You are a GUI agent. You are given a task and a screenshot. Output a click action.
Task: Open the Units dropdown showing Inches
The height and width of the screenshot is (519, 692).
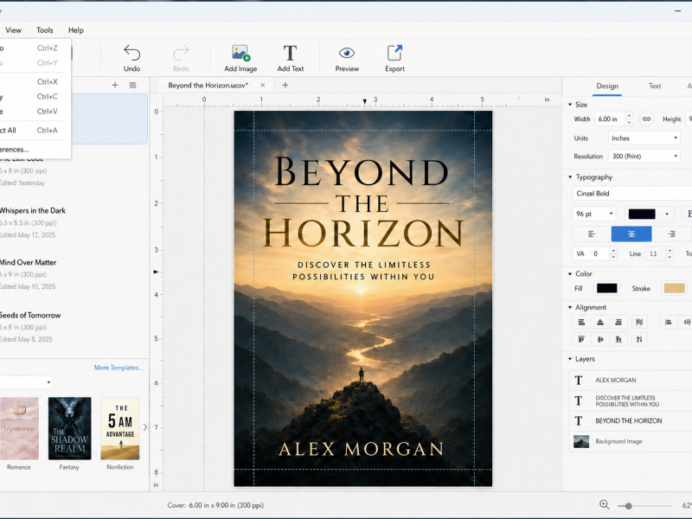pos(644,138)
